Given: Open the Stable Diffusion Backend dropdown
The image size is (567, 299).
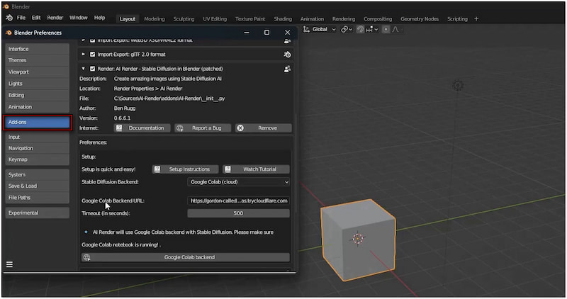Looking at the screenshot, I should pos(238,182).
